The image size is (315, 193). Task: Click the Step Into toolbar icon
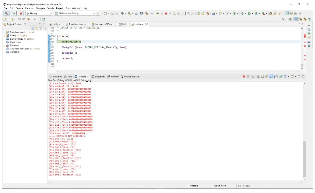point(174,13)
